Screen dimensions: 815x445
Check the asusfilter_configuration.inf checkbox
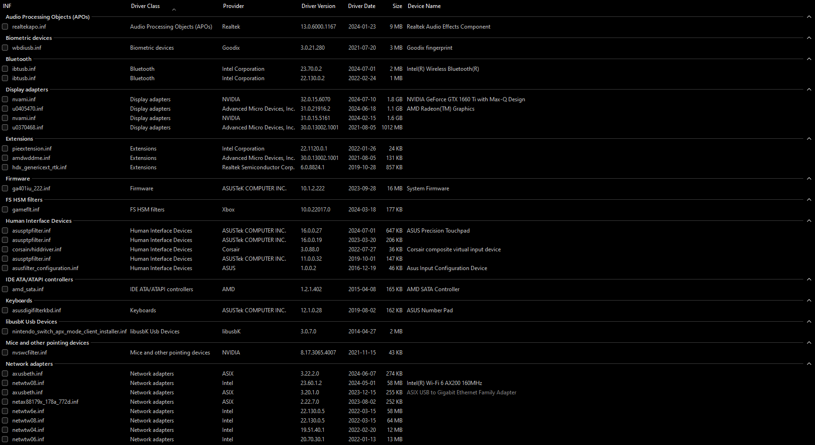(x=5, y=268)
